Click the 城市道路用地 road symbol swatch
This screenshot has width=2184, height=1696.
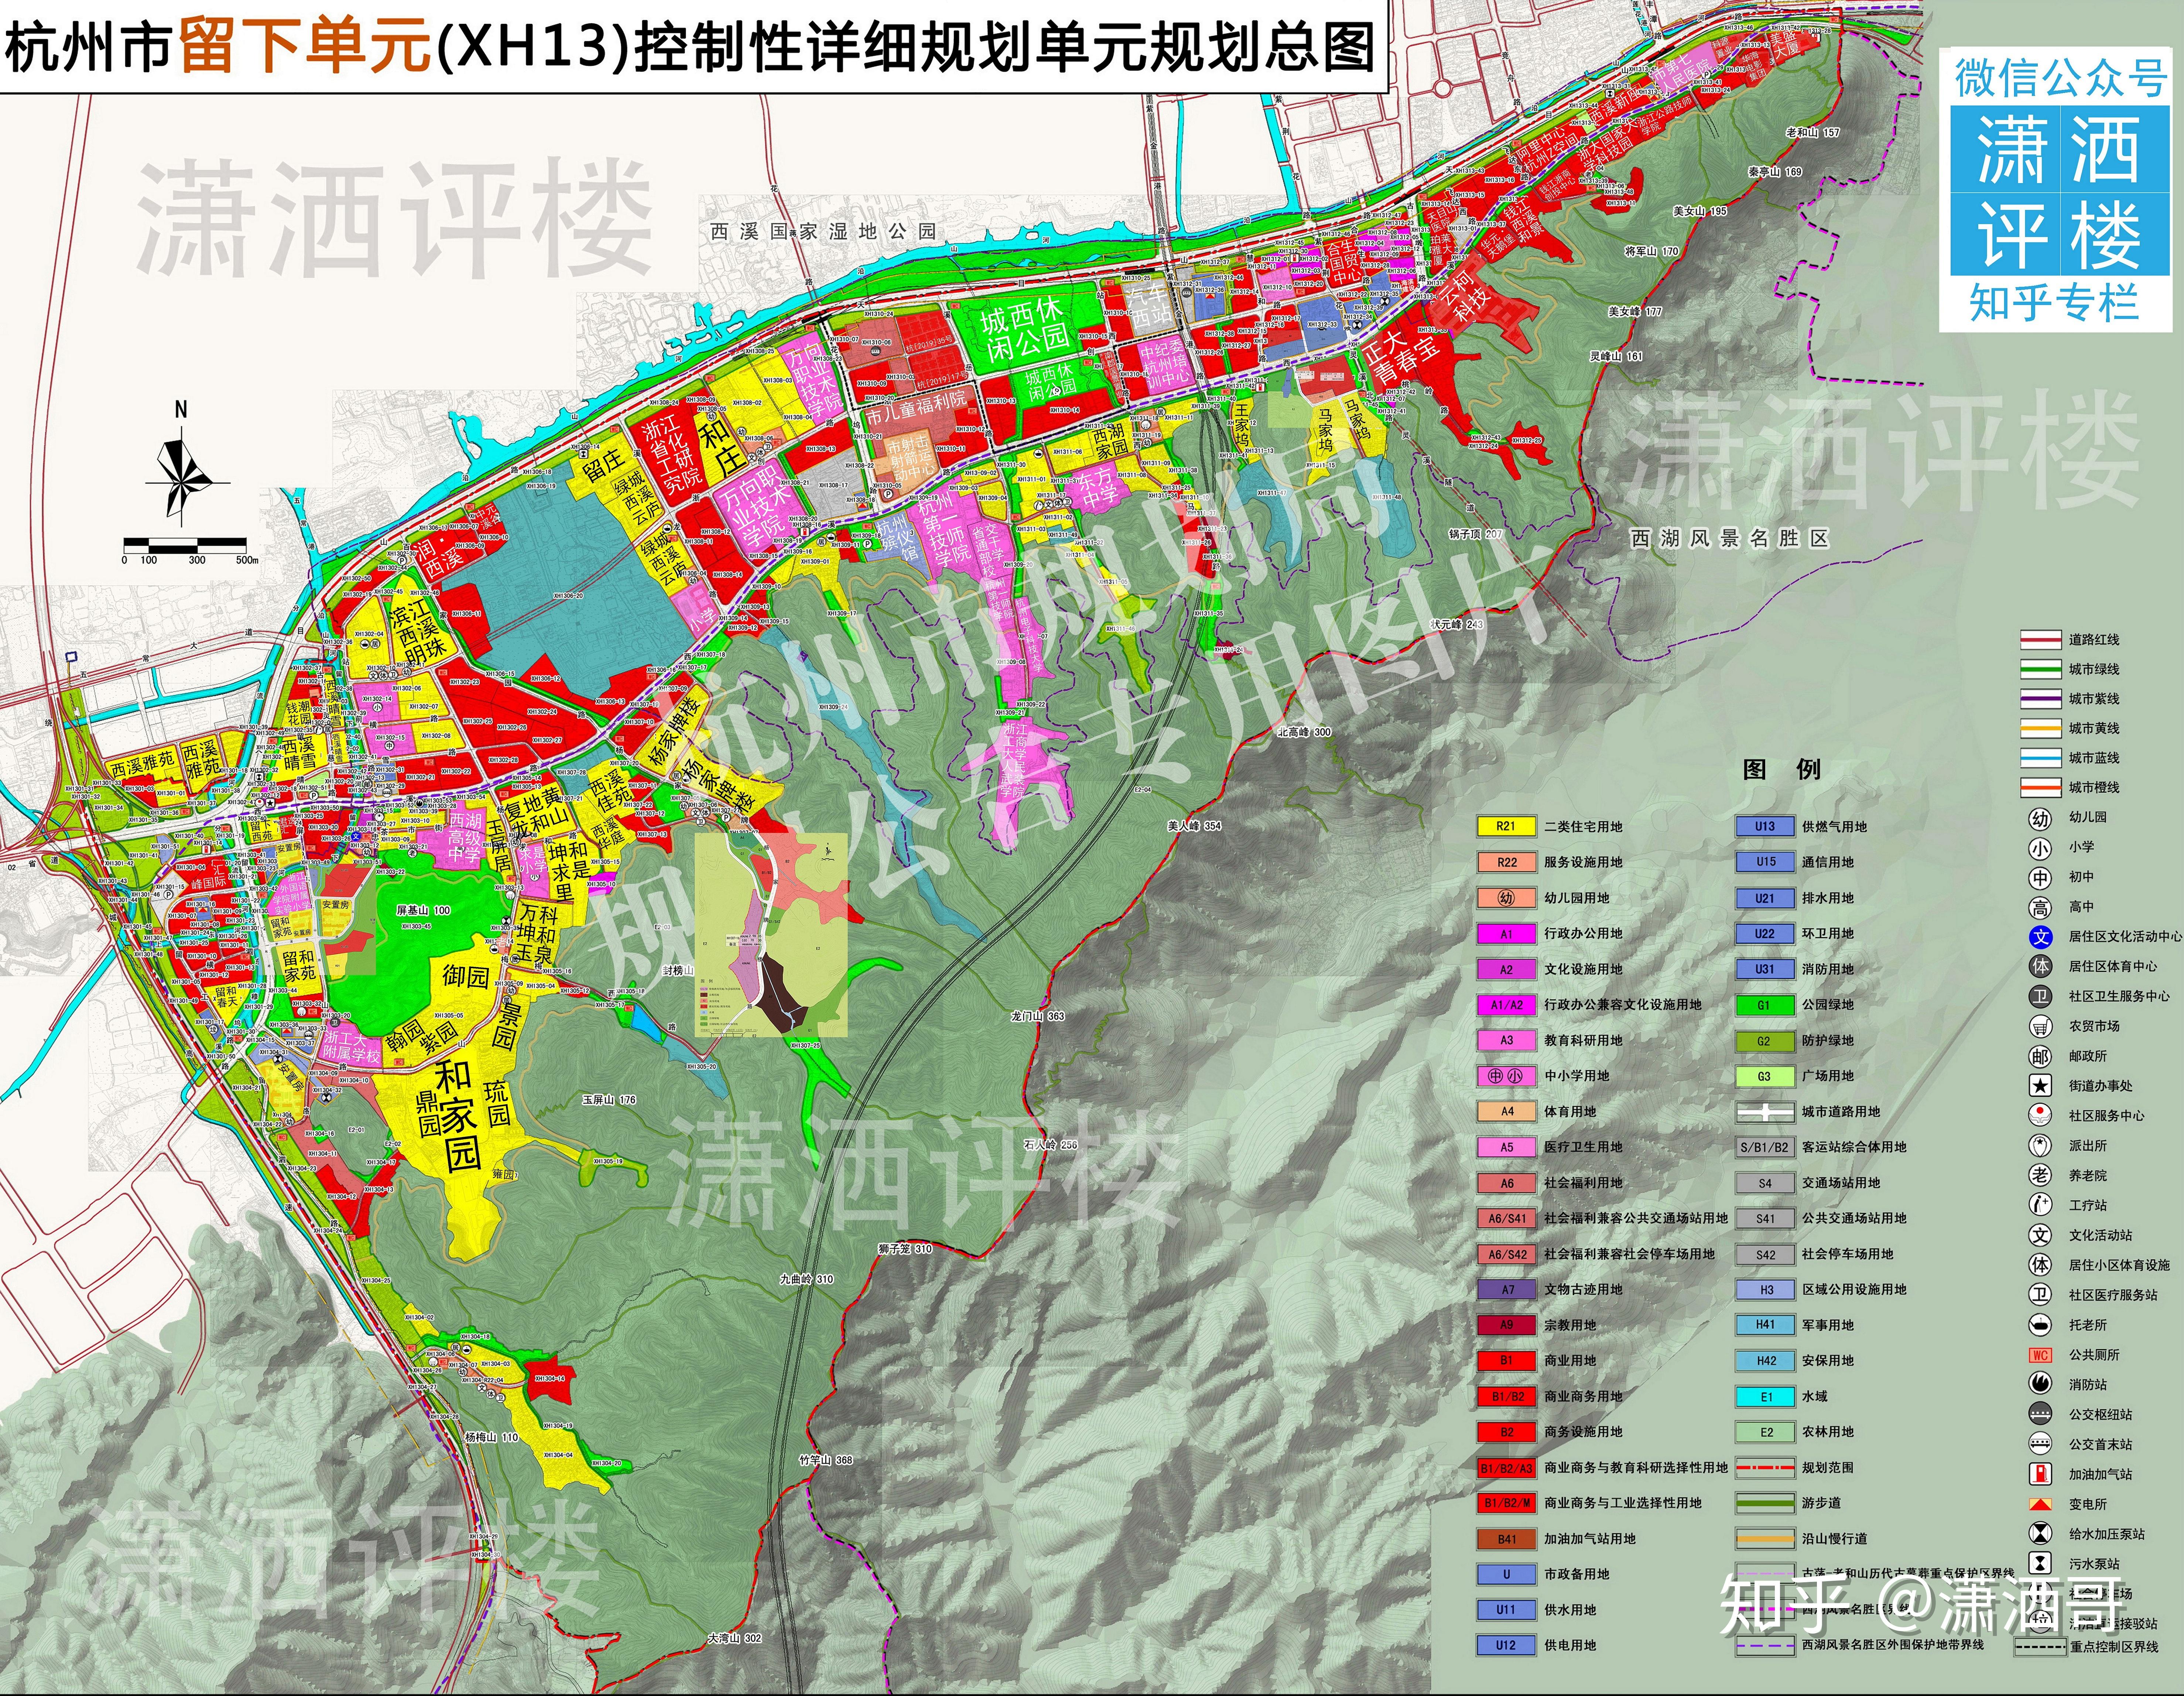click(1764, 1112)
